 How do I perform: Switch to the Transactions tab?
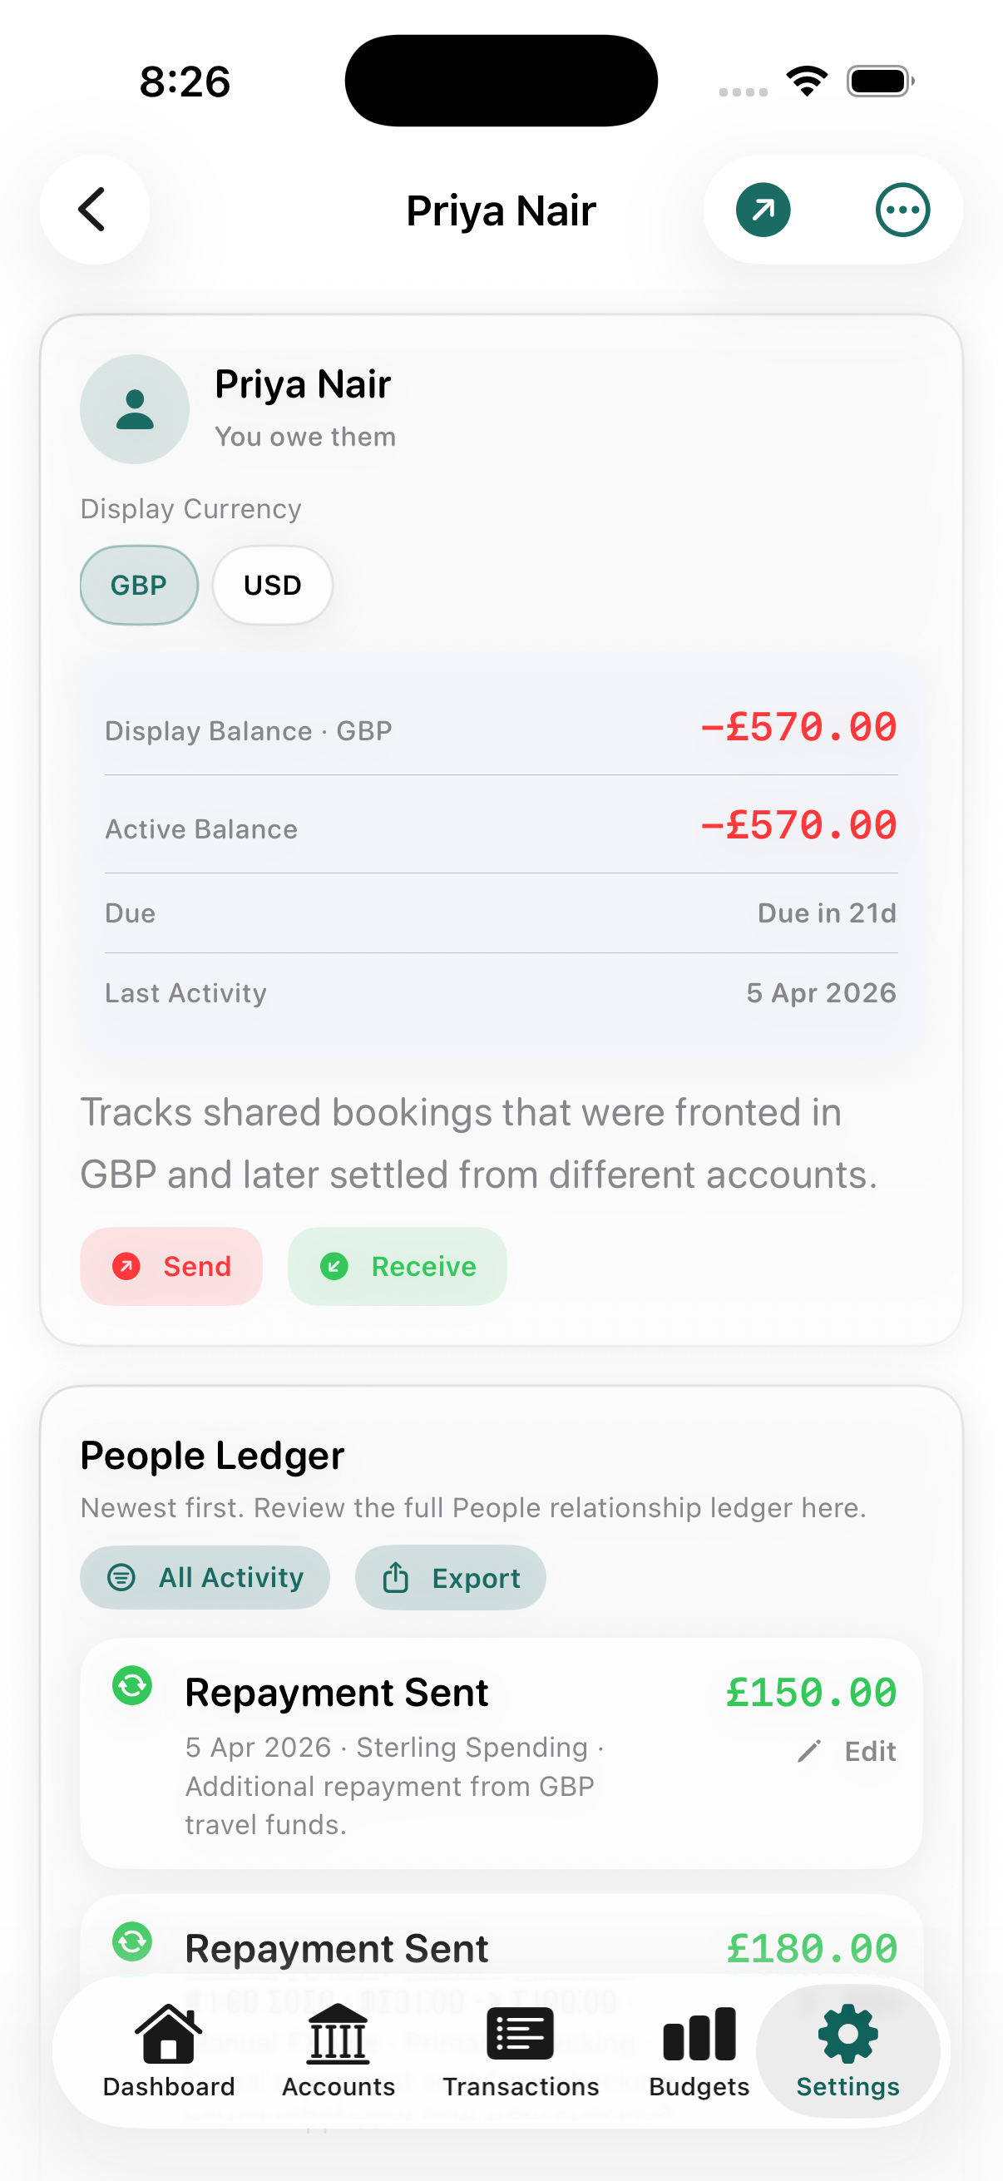521,2051
